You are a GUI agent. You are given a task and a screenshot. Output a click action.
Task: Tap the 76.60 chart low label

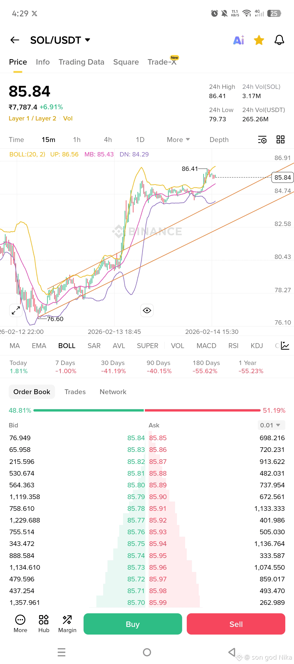[x=55, y=319]
